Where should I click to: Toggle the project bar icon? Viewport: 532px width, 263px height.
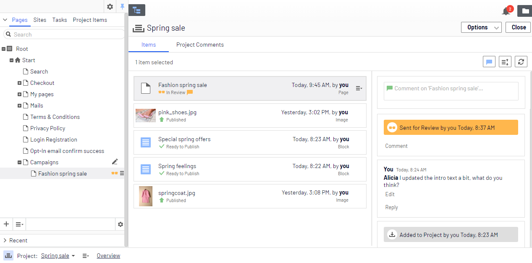point(8,255)
